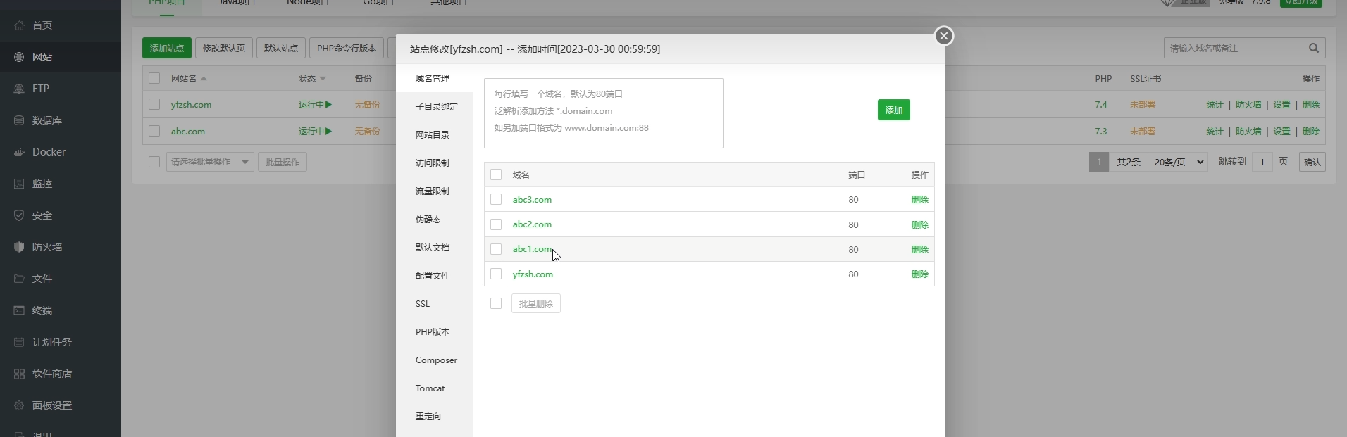Toggle the select-all checkbox in domain header
This screenshot has width=1347, height=437.
pos(496,175)
